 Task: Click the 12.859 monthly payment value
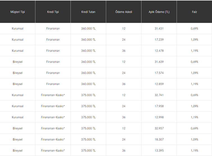[x=159, y=84]
